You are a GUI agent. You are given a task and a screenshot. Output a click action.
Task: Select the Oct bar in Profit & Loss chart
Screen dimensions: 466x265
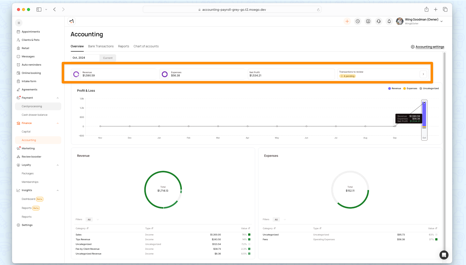(x=424, y=120)
